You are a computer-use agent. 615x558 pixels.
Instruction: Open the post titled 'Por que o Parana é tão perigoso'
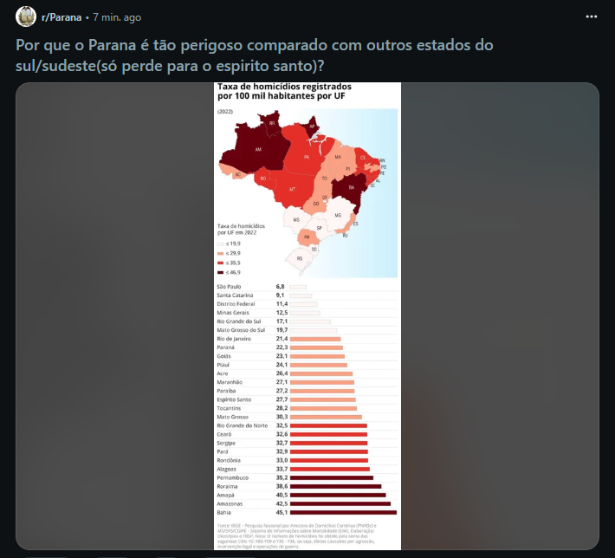tap(254, 55)
